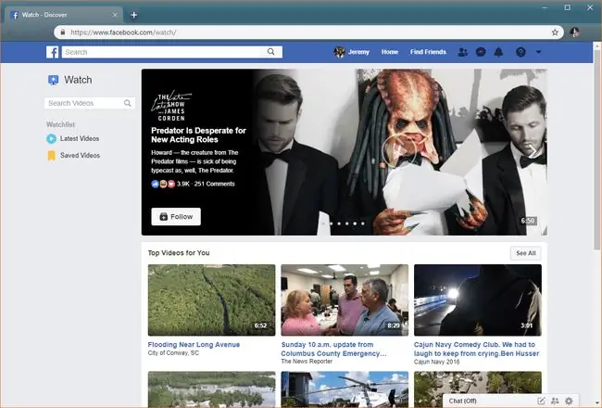Open the helicopter video thumbnail
Viewport: 602px width, 408px height.
click(x=345, y=389)
